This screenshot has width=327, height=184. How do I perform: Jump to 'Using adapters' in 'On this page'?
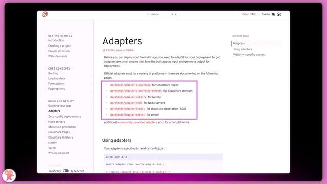(243, 49)
